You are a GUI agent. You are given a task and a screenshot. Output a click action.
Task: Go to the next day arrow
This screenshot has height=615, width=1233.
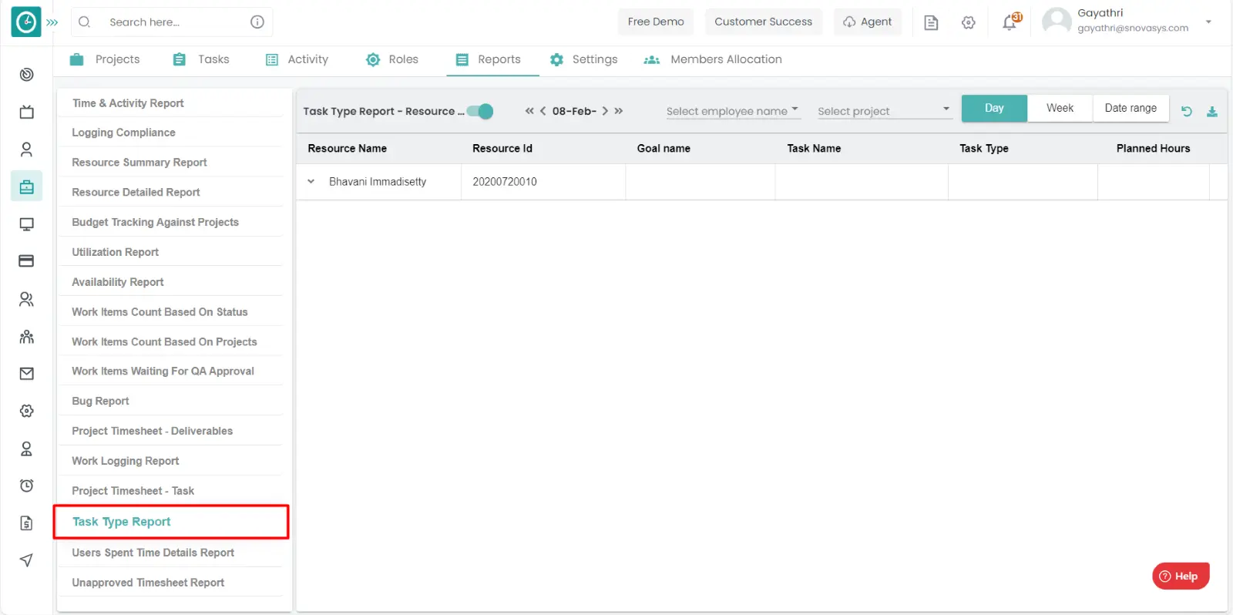605,111
